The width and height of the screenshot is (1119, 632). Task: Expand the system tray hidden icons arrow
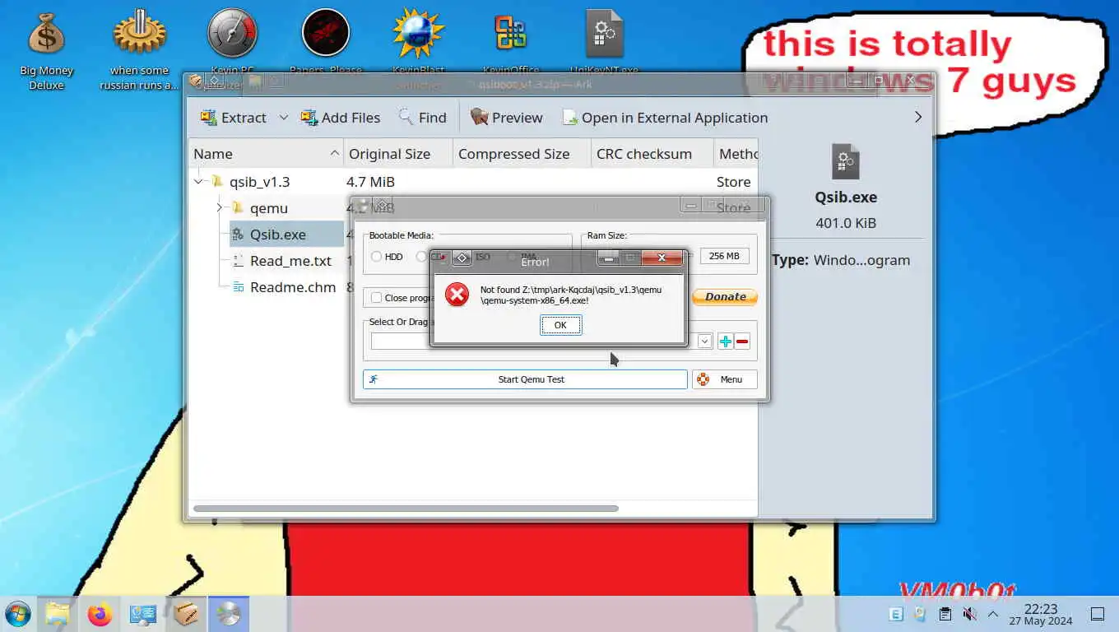(x=993, y=614)
